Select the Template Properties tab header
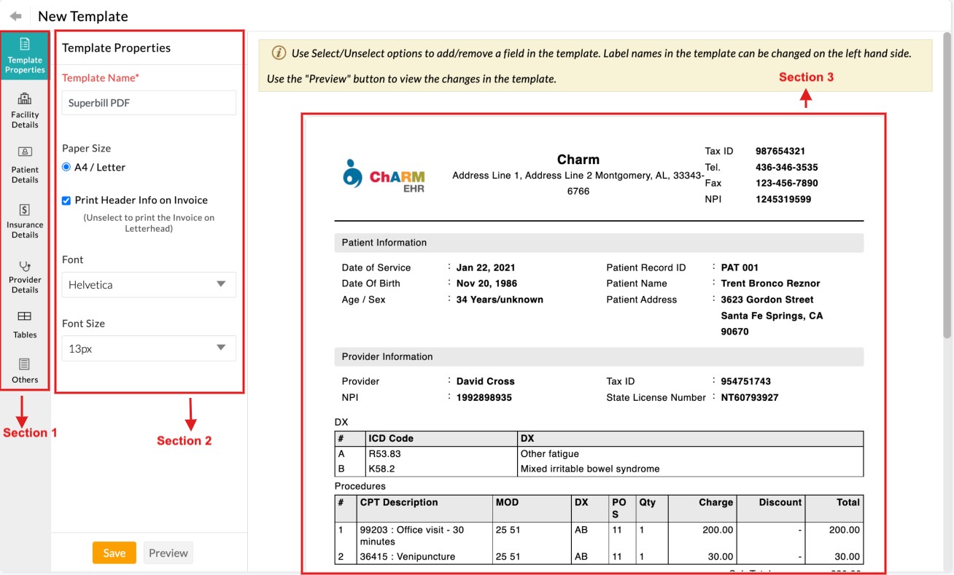The image size is (954, 575). [116, 48]
